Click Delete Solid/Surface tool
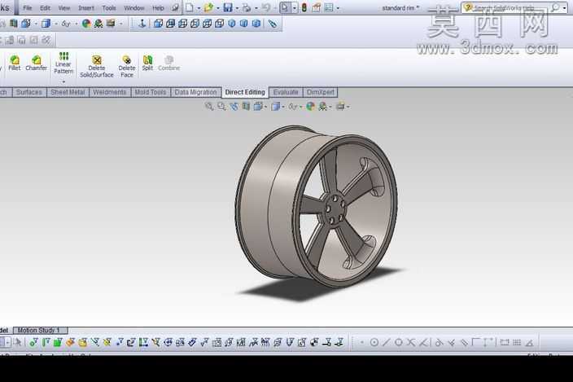Image resolution: width=573 pixels, height=382 pixels. 97,67
